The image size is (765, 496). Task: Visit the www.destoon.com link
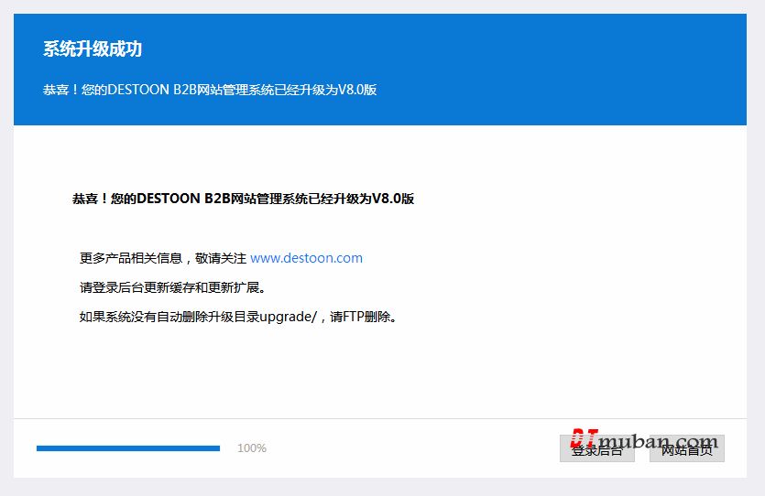tap(306, 258)
